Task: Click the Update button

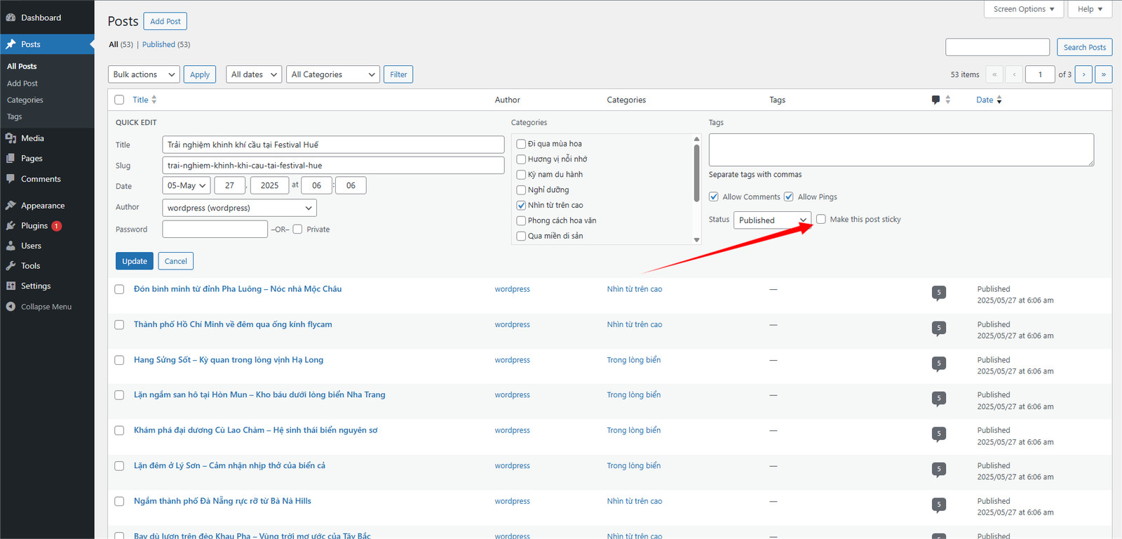Action: tap(135, 261)
